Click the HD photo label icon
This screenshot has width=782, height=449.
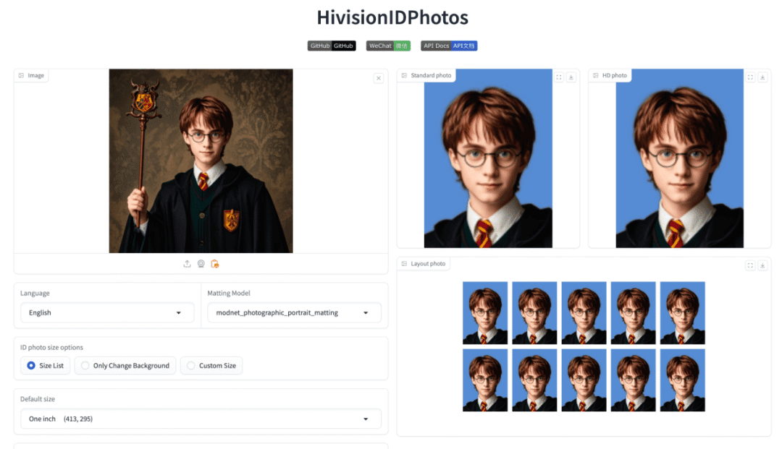[x=595, y=76]
